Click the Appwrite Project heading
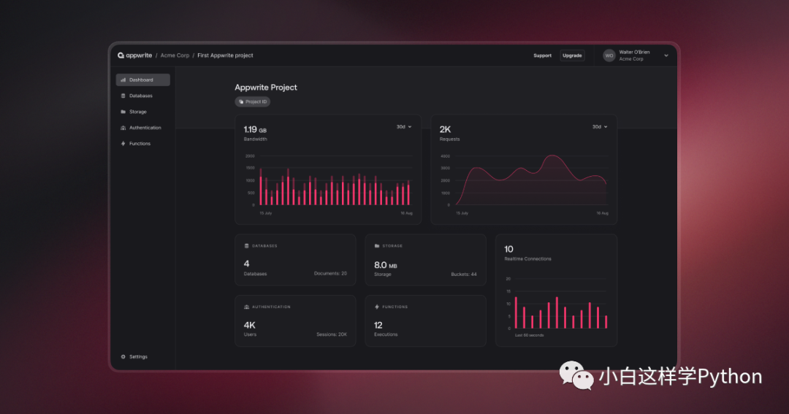 (266, 87)
